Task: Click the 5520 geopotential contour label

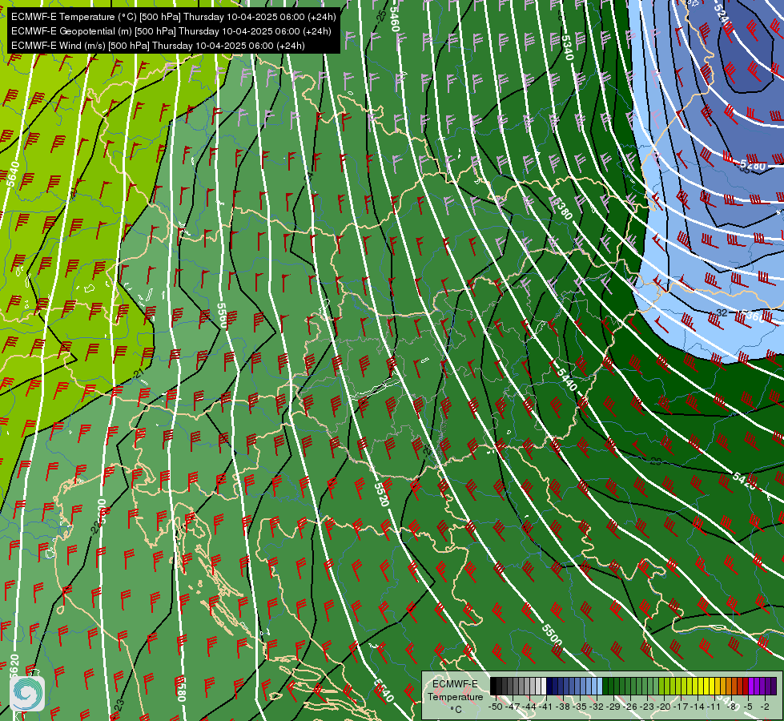Action: point(381,493)
